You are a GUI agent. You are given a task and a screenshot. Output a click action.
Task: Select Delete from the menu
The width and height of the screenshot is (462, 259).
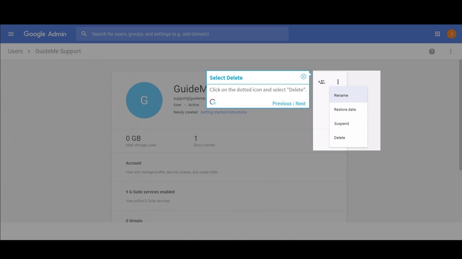tap(348, 137)
